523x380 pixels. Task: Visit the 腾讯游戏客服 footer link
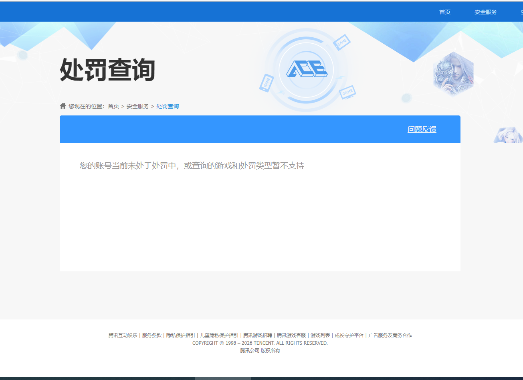coord(291,336)
